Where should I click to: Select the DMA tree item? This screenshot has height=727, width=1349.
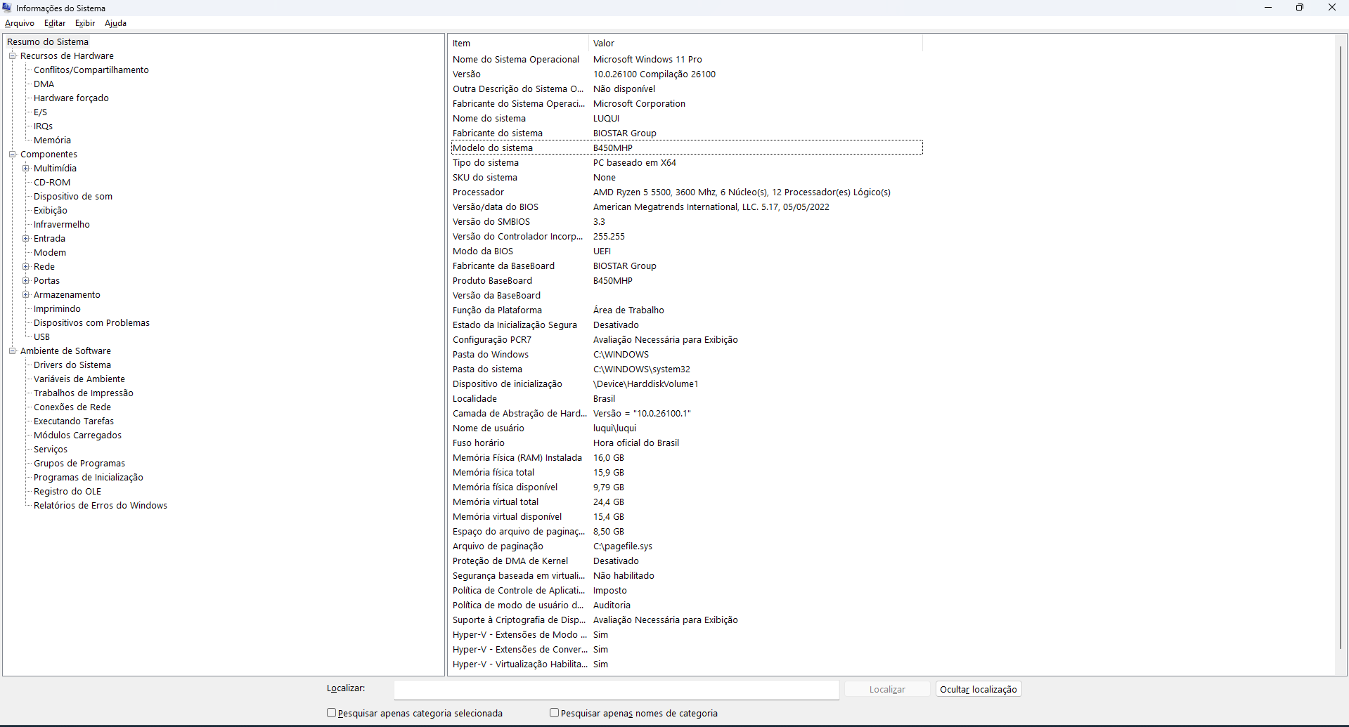click(x=44, y=84)
